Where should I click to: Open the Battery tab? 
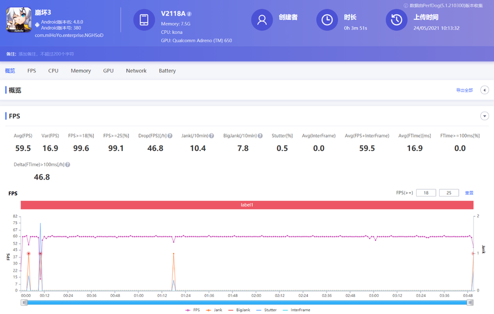click(167, 71)
